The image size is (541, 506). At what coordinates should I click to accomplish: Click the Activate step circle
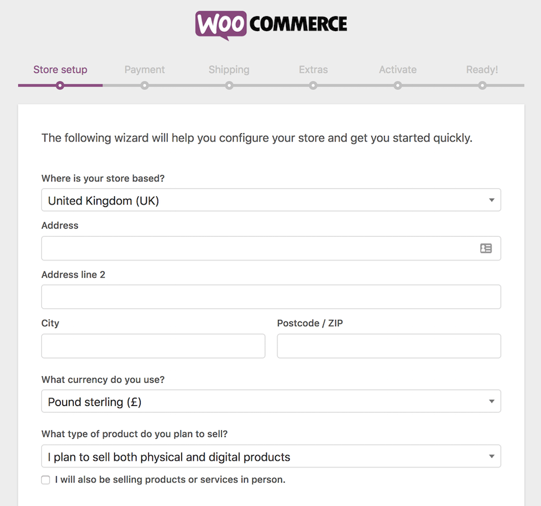point(397,86)
